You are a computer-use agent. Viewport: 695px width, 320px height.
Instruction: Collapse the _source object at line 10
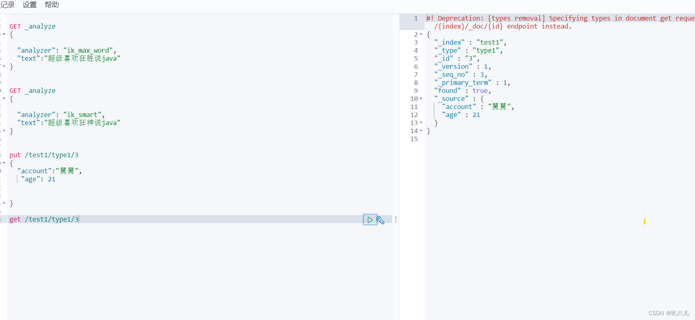pyautogui.click(x=421, y=99)
